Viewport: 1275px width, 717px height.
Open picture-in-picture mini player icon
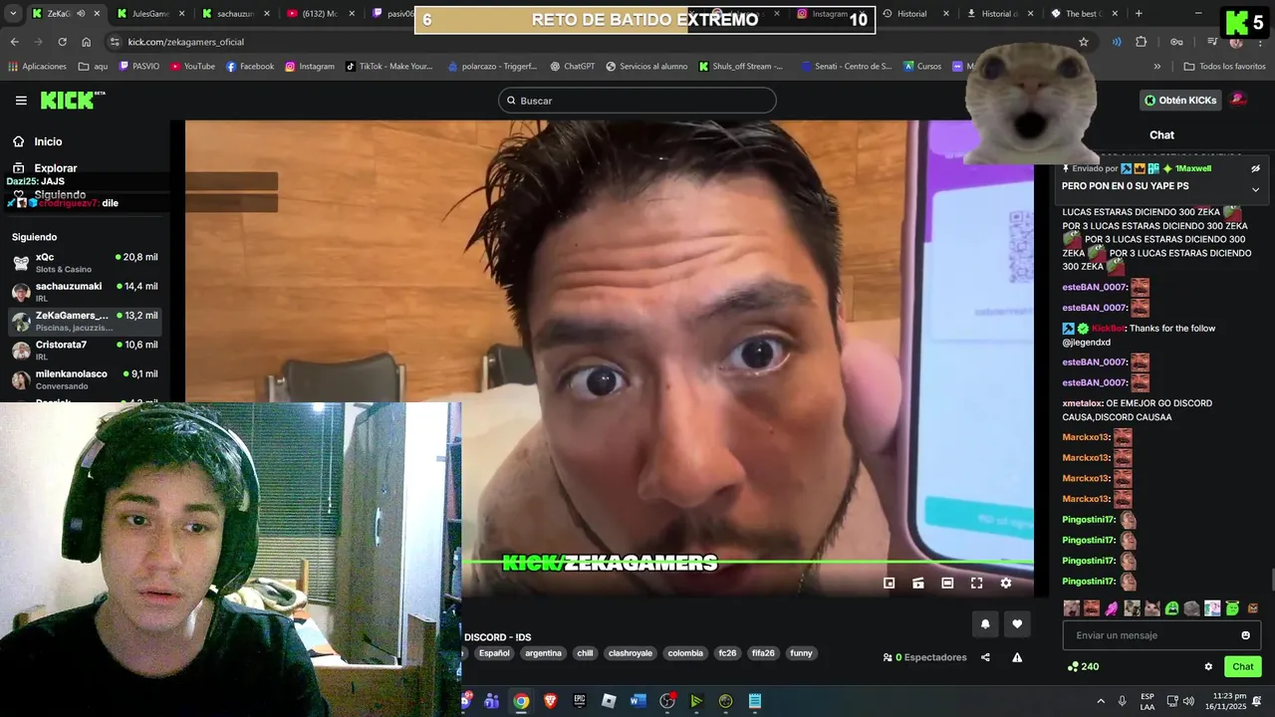pyautogui.click(x=890, y=583)
